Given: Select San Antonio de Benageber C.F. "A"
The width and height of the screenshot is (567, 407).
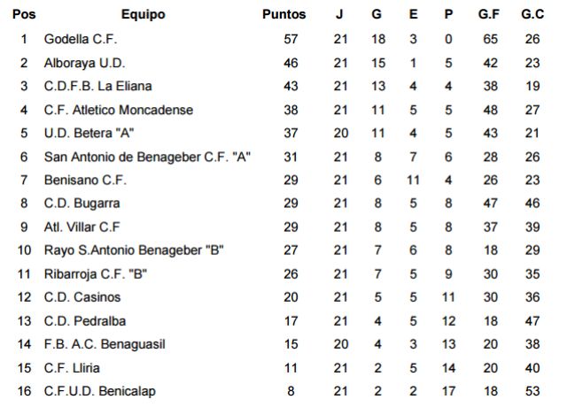Looking at the screenshot, I should pos(147,157).
